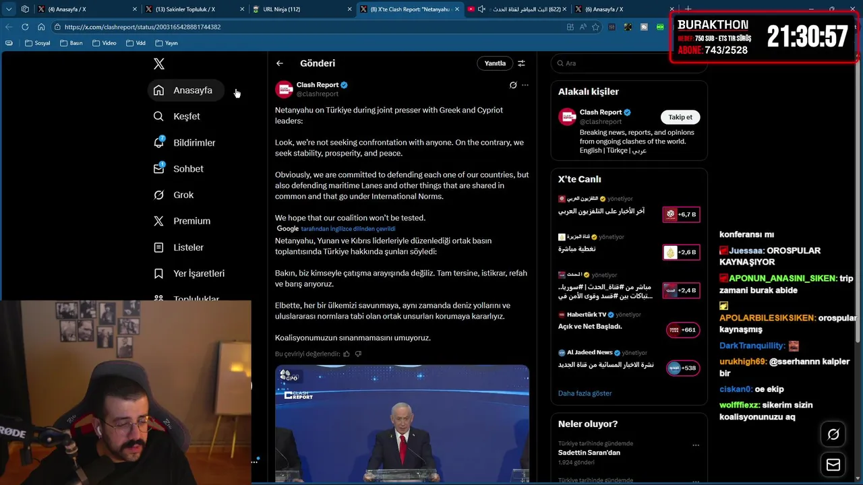Open reply filter settings icon
This screenshot has width=863, height=485.
pos(521,63)
